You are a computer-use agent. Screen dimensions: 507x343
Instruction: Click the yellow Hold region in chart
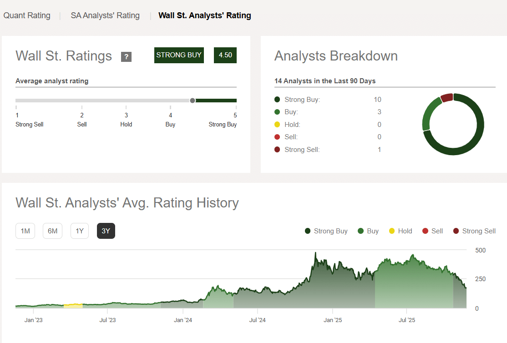coord(73,306)
